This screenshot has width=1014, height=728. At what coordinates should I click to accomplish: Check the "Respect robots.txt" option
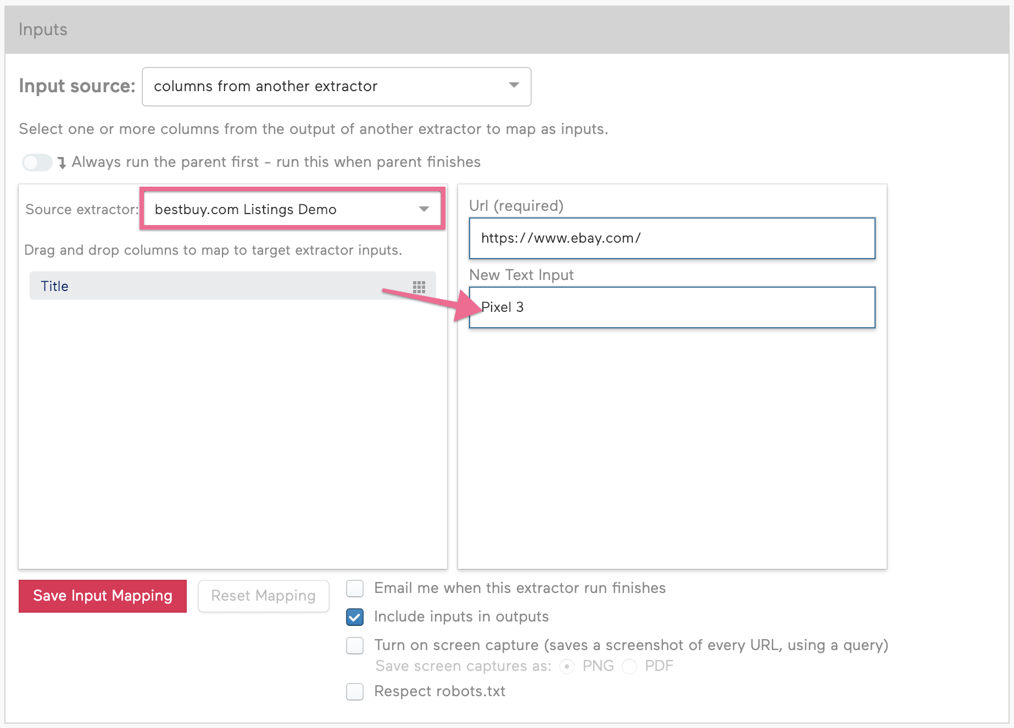pos(354,692)
